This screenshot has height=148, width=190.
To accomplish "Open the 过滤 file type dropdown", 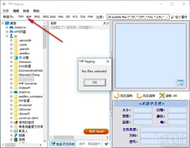I will [167, 17].
